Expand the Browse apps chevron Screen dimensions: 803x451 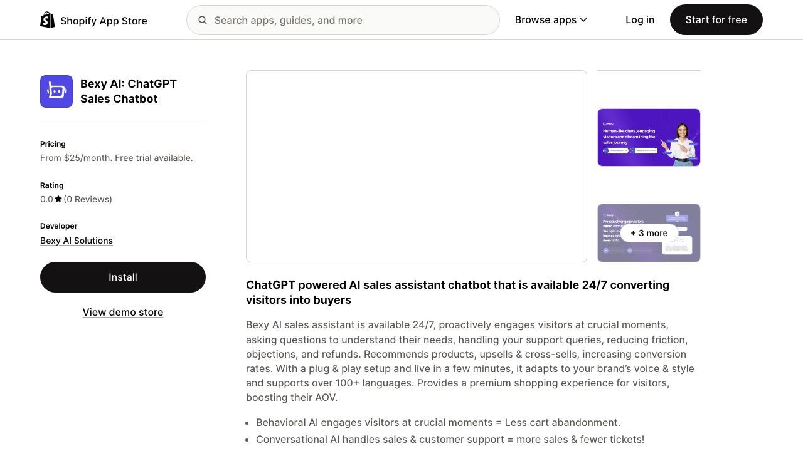click(583, 20)
